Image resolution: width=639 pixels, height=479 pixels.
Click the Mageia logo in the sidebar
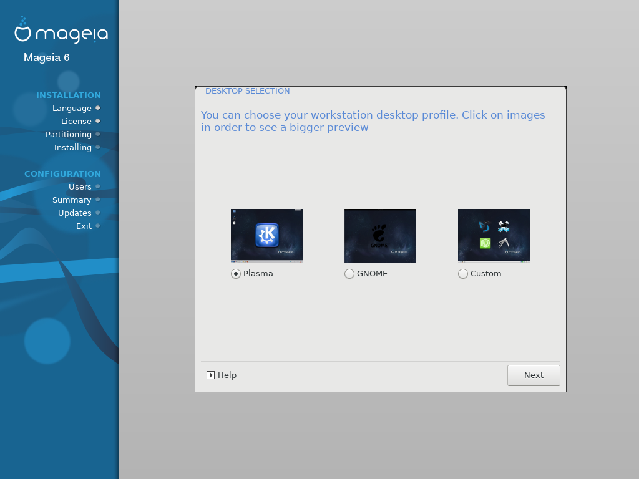(x=61, y=30)
